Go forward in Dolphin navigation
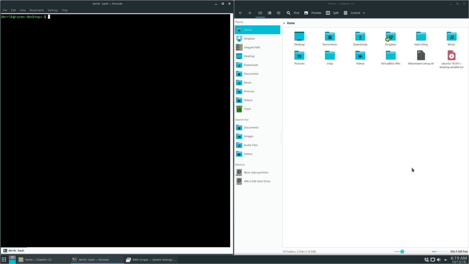 tap(250, 13)
